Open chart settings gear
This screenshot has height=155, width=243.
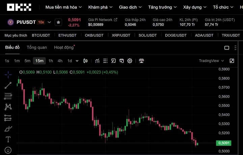130,61
